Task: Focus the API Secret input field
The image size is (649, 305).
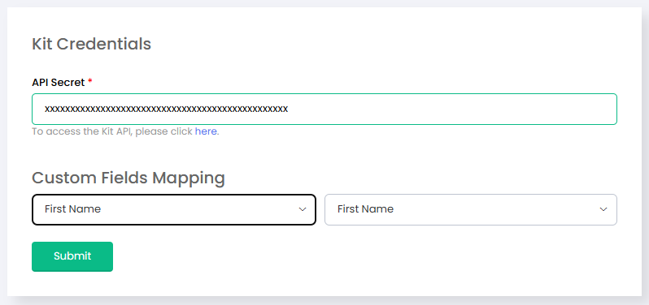Action: (324, 109)
